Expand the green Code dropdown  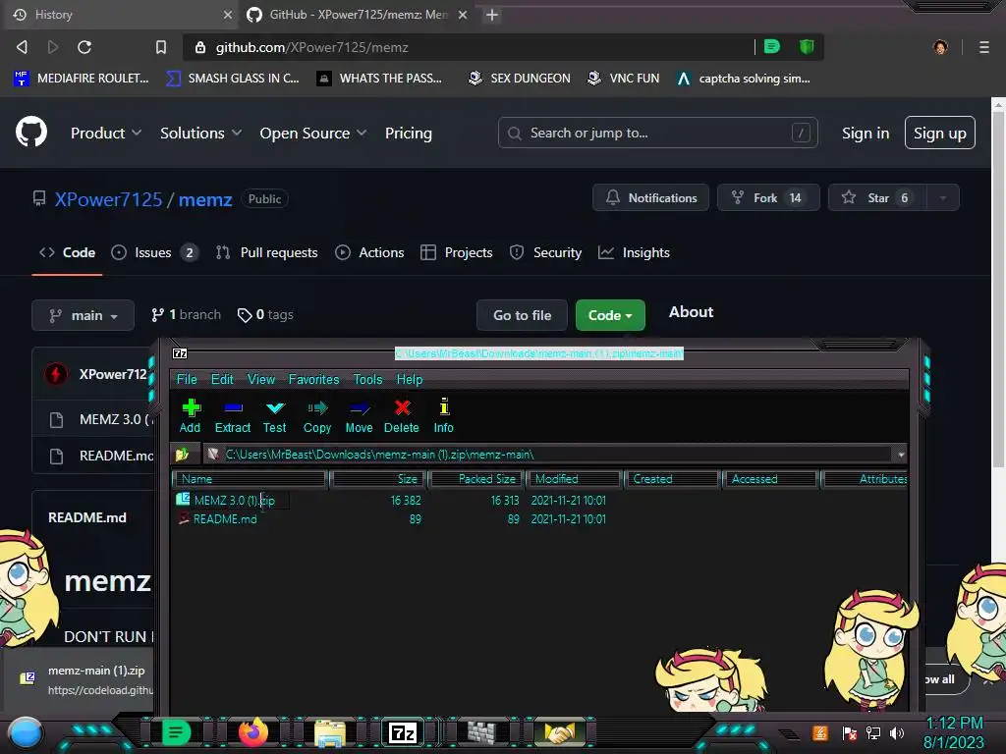[610, 315]
